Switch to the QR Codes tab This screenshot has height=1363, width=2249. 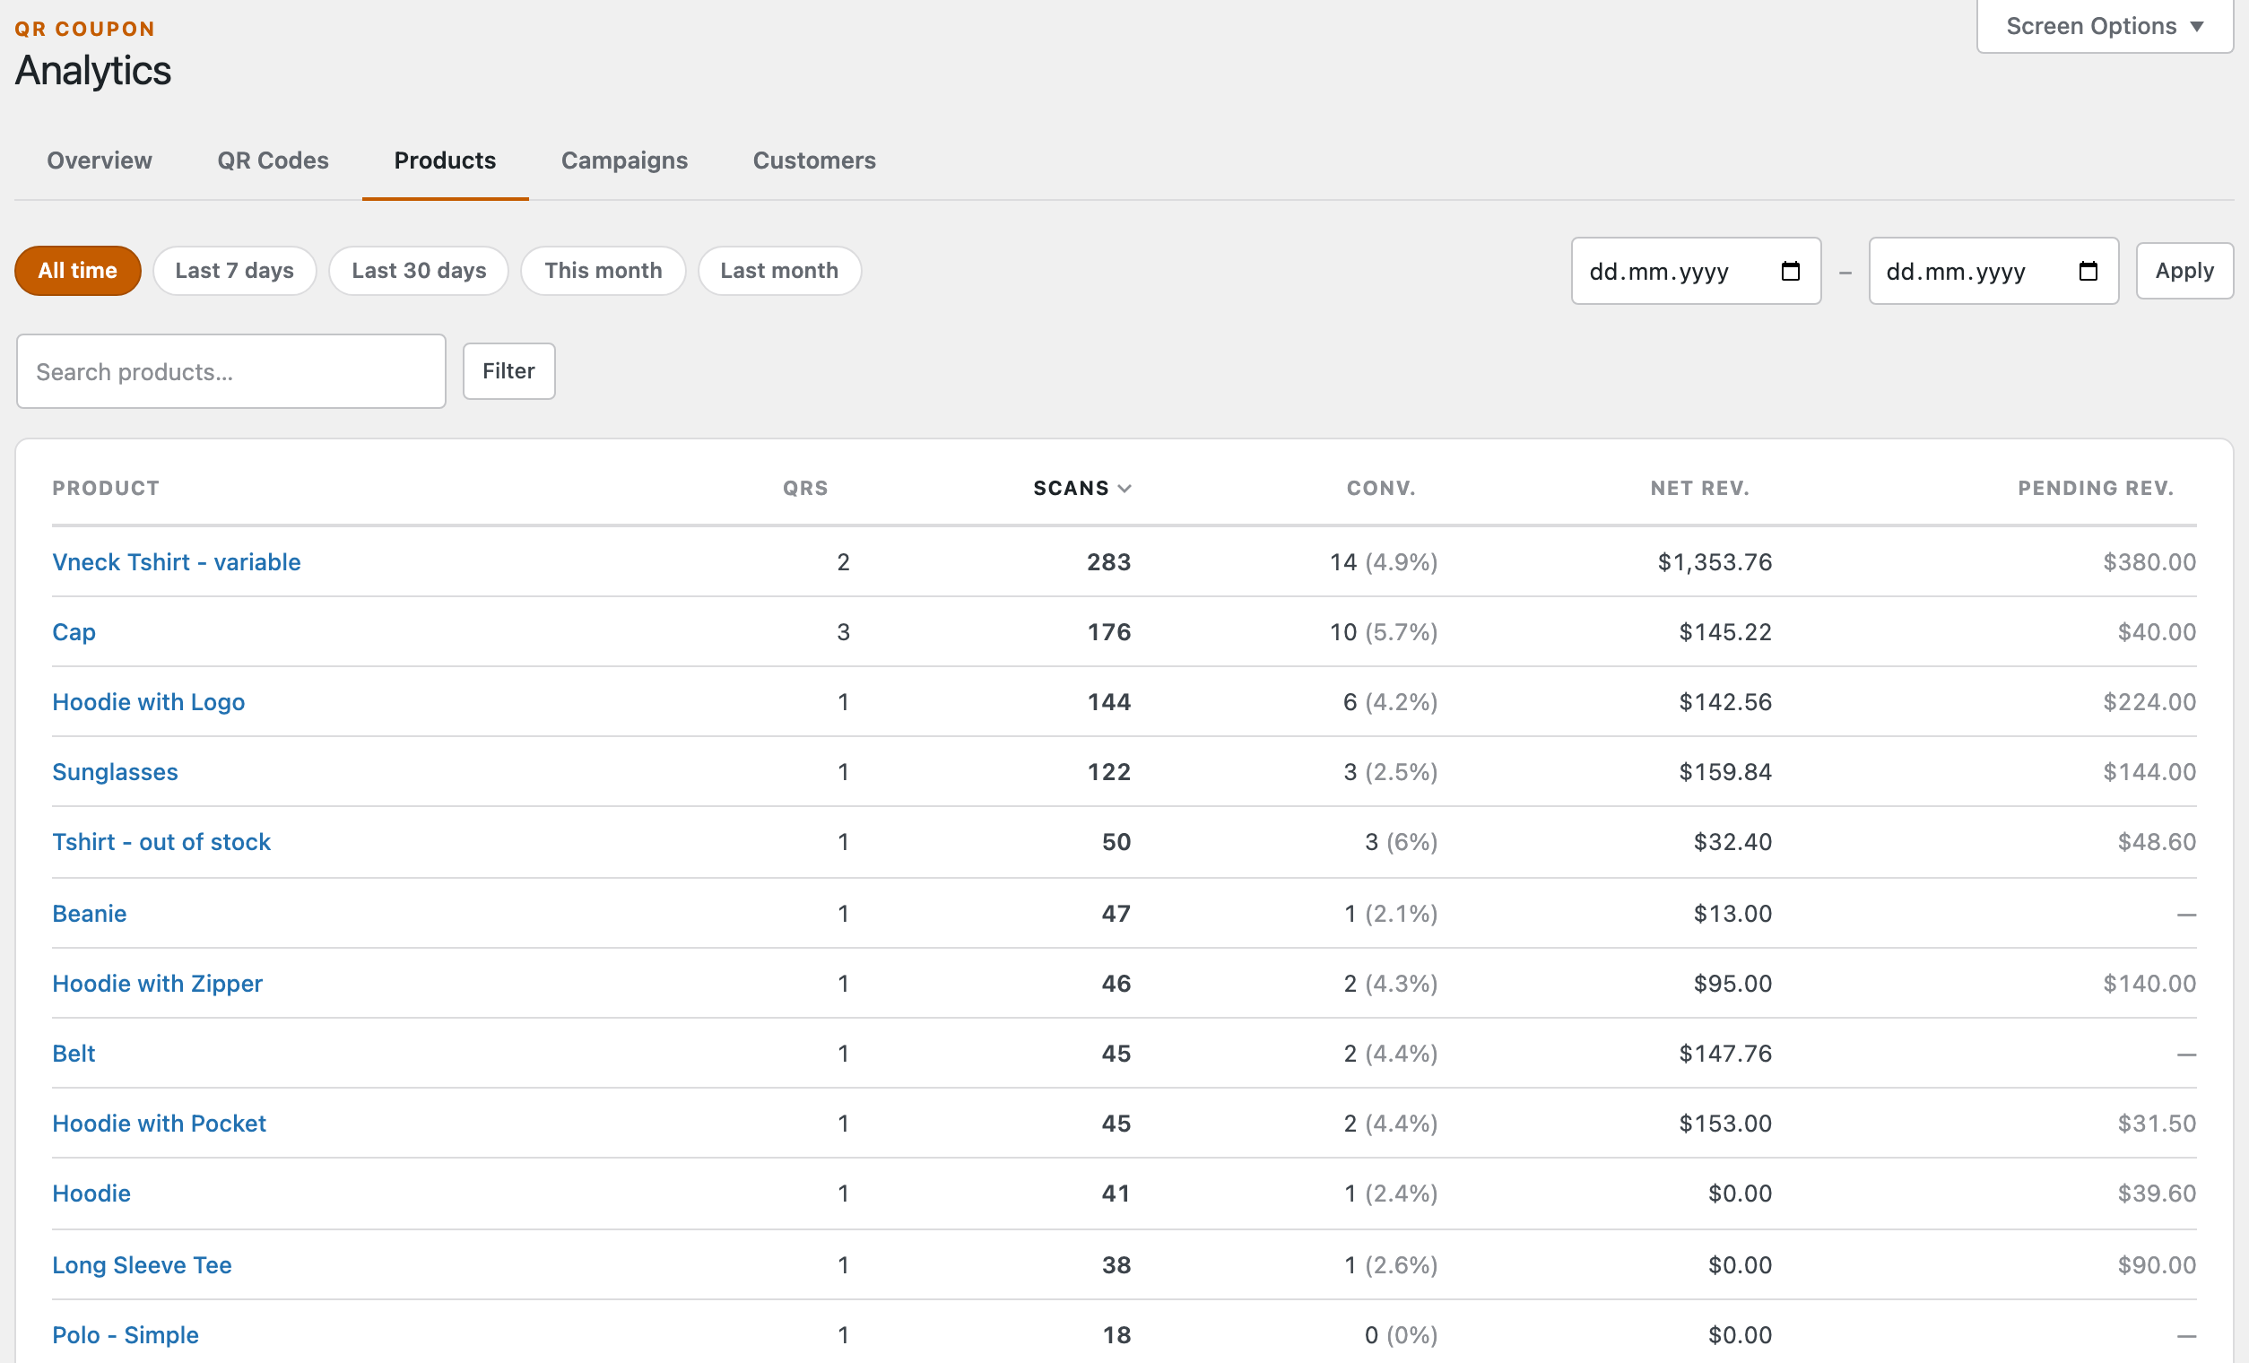273,161
